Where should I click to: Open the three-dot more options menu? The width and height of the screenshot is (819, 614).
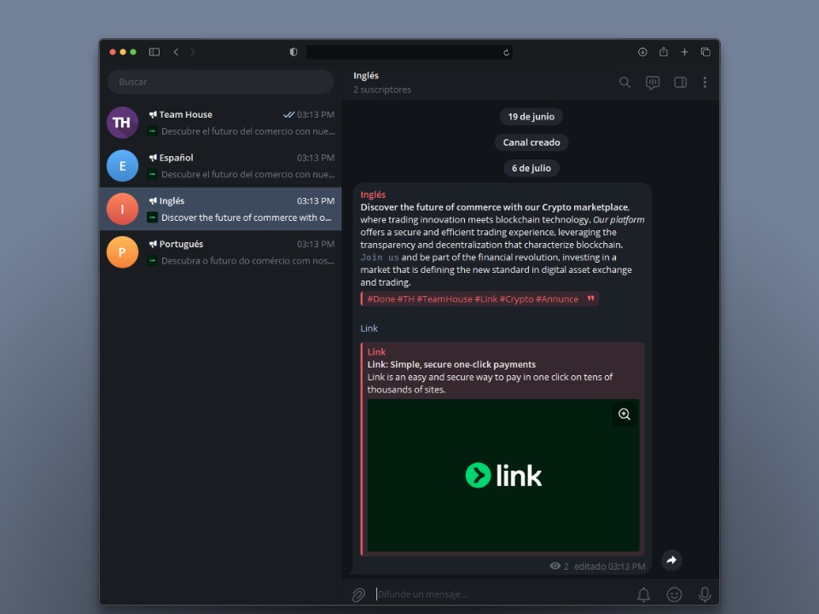pos(705,83)
